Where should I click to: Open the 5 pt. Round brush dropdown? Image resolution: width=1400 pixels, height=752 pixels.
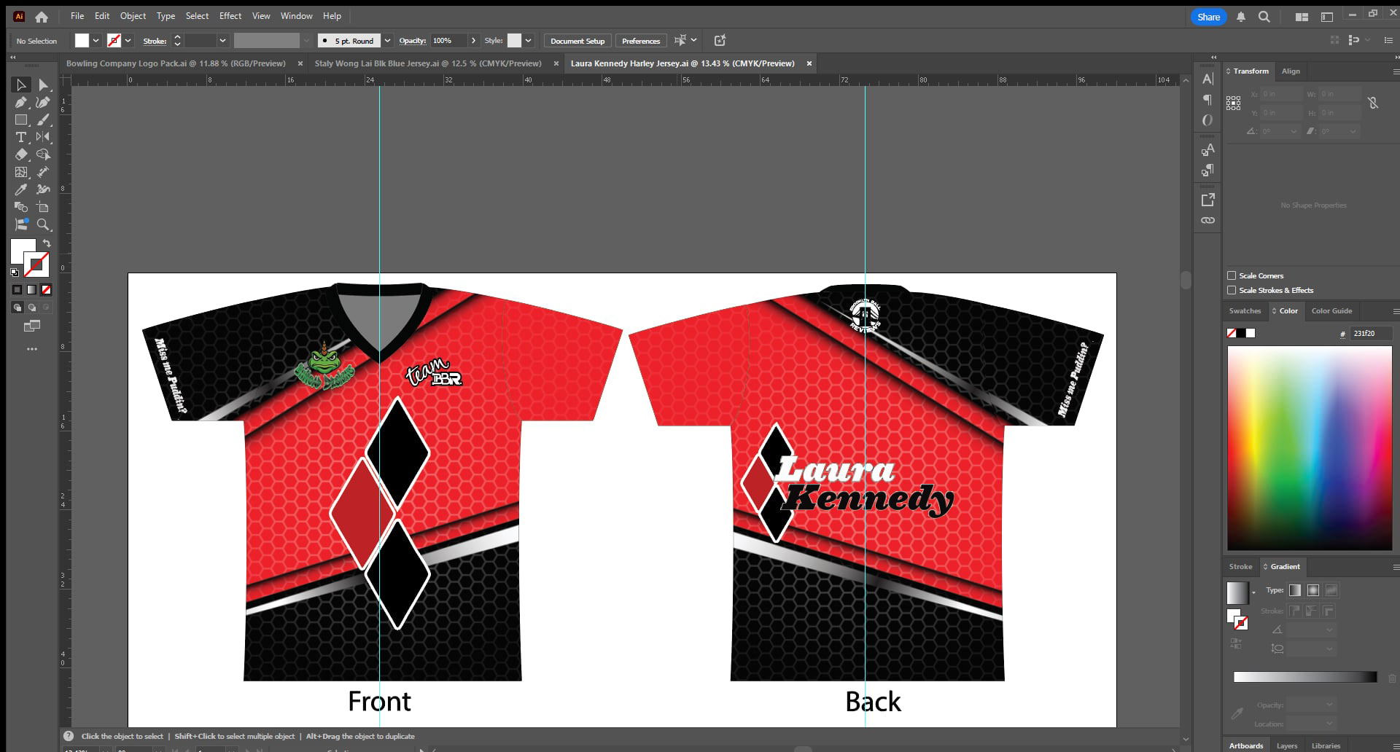point(388,41)
